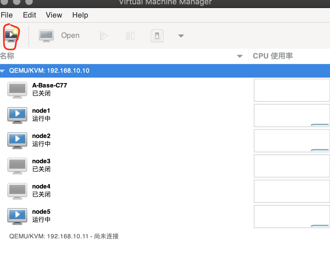
Task: Click the node5 running monitor icon
Action: 17,216
